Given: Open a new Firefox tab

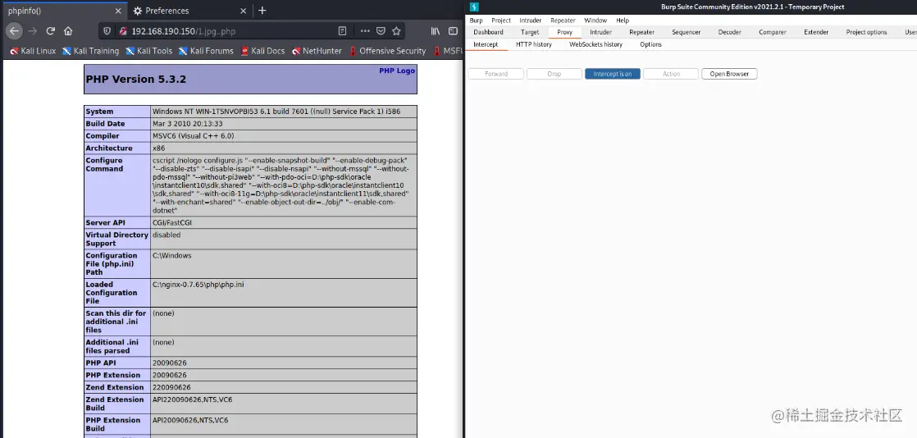Looking at the screenshot, I should pyautogui.click(x=262, y=11).
